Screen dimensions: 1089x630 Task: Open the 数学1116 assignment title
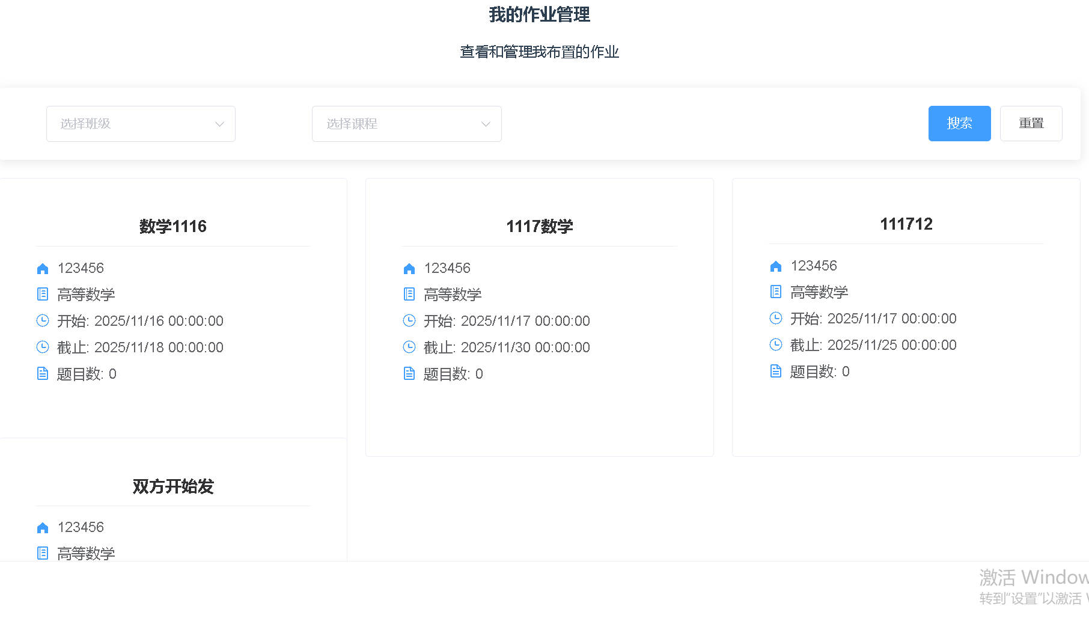click(173, 226)
